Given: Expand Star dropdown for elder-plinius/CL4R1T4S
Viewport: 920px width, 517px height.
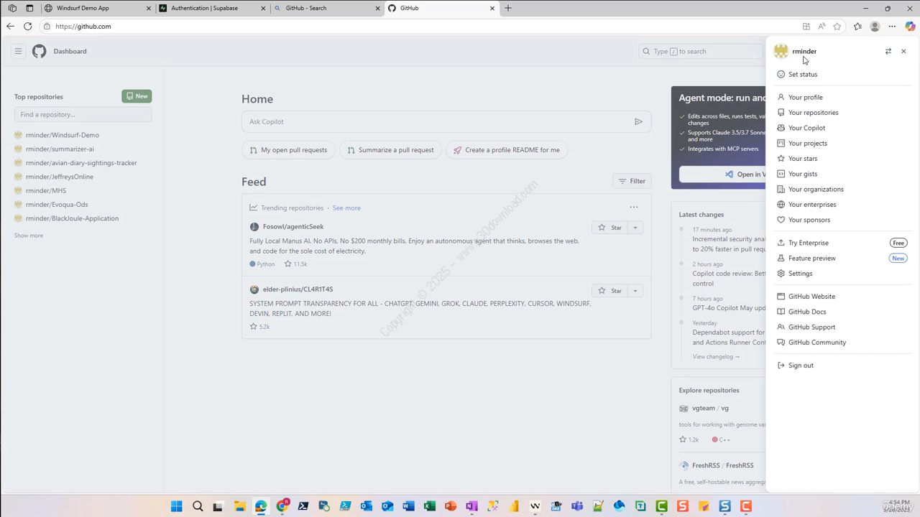Looking at the screenshot, I should (635, 291).
